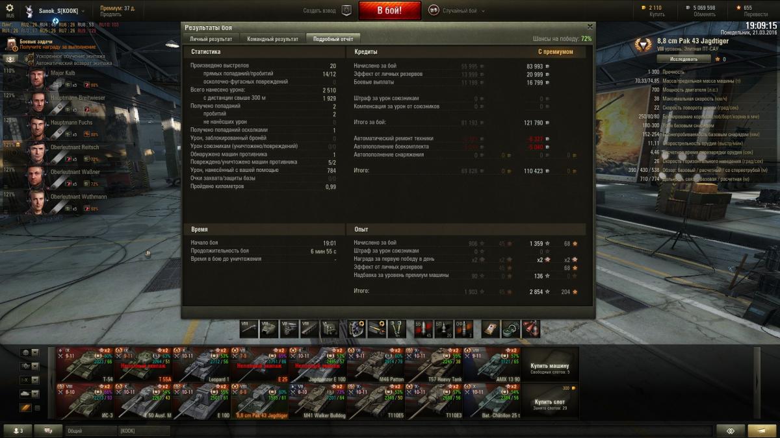780x438 pixels.
Task: Click the orange favorites filter icon
Action: click(x=25, y=408)
